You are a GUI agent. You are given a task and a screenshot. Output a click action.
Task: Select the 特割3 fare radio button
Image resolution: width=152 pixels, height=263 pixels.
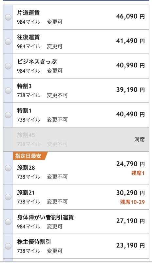pyautogui.click(x=8, y=91)
